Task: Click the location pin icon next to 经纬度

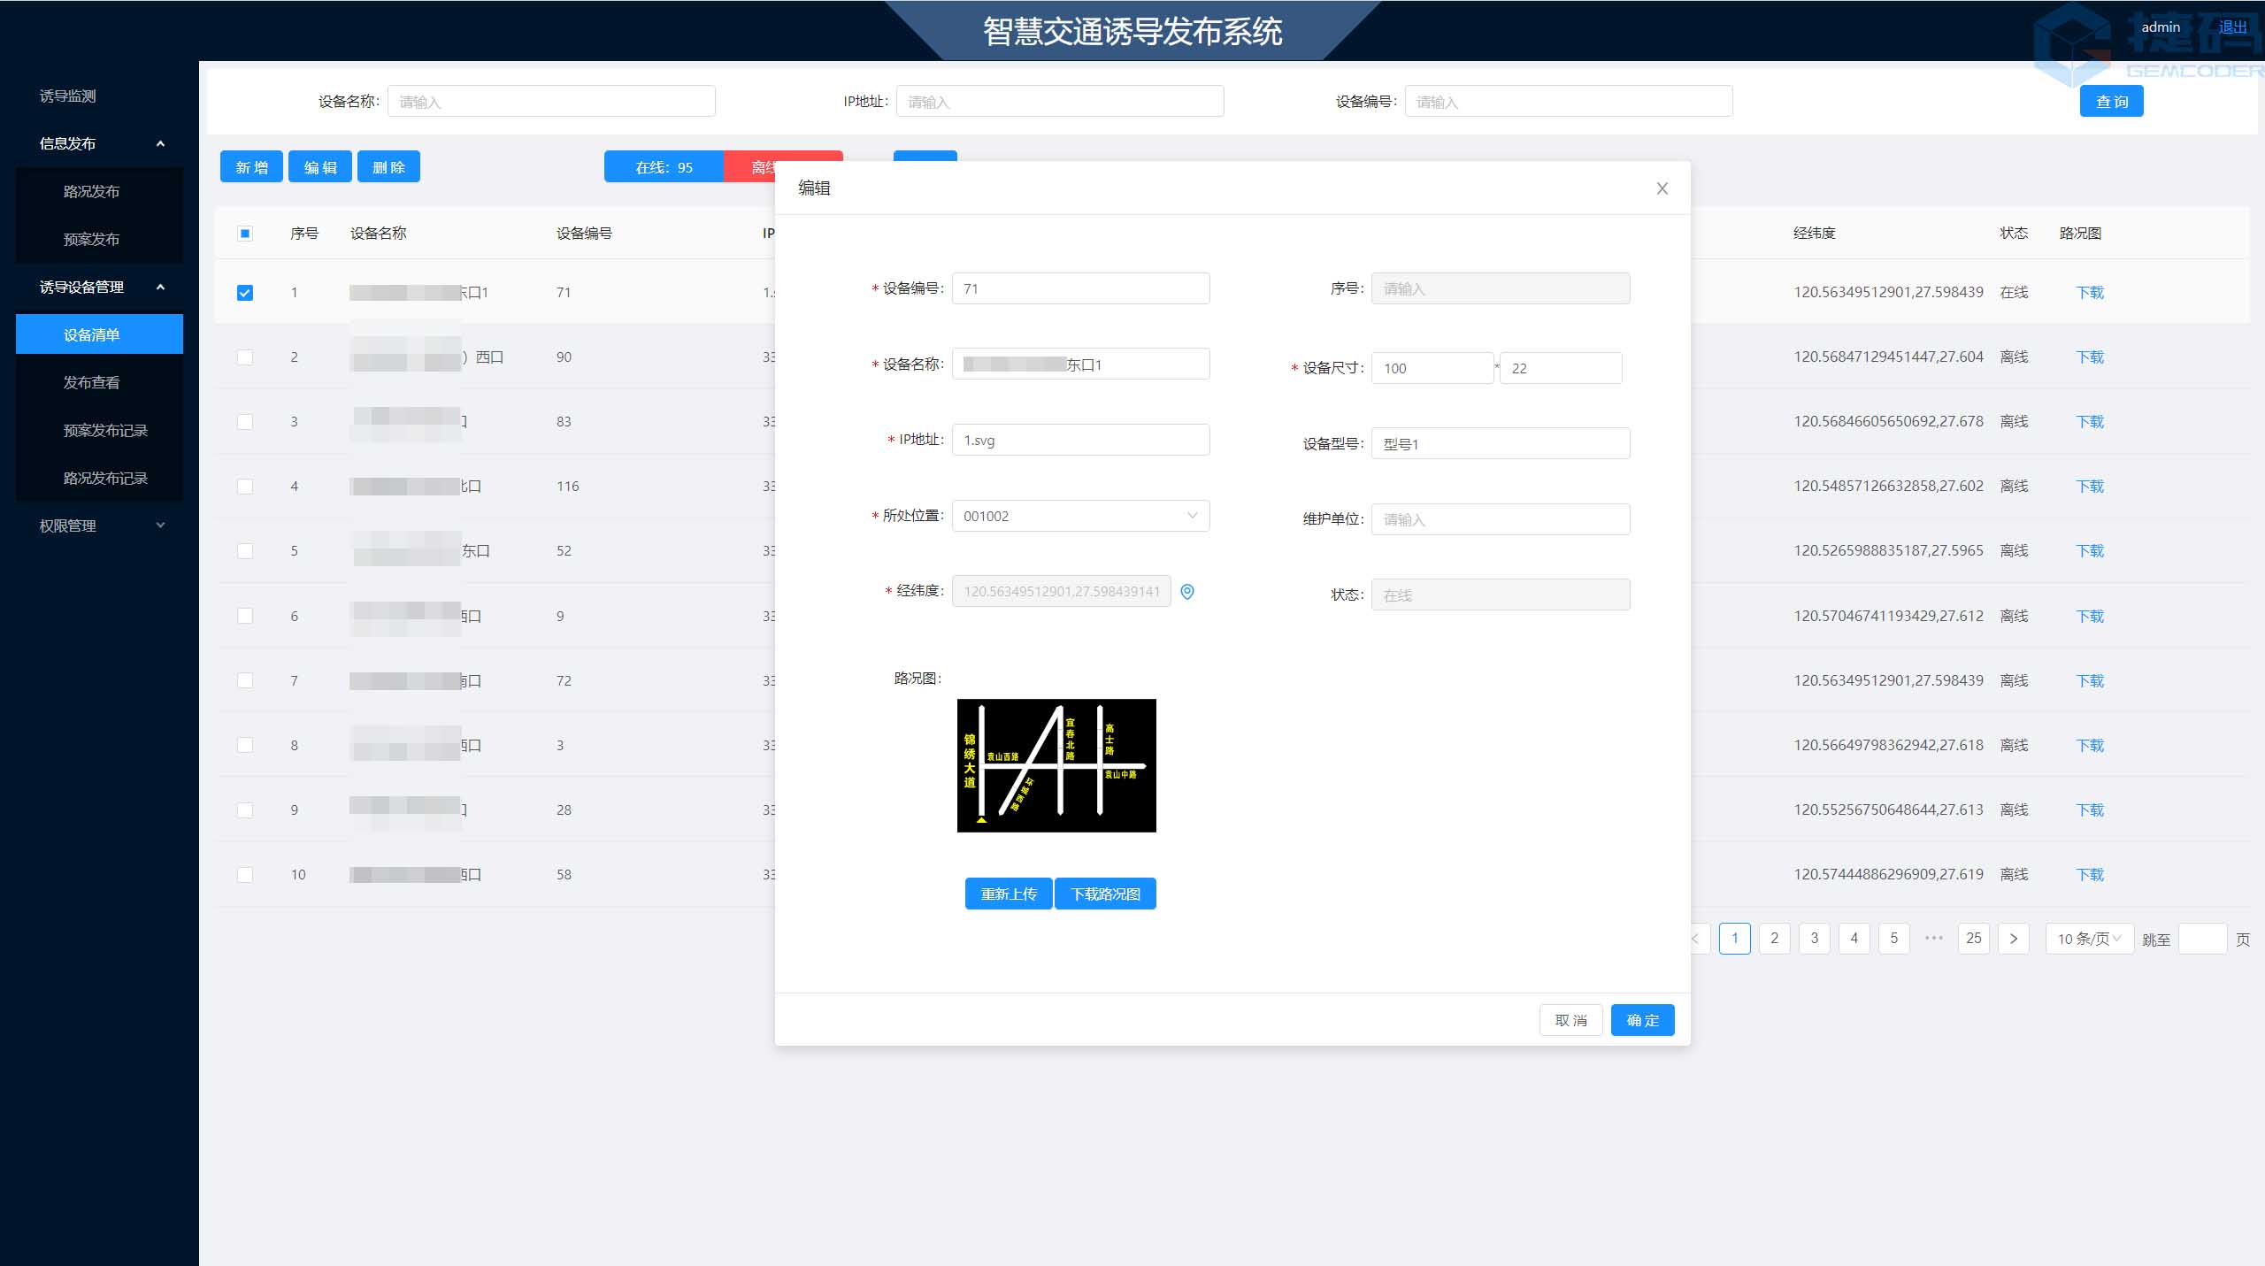Action: [x=1187, y=591]
